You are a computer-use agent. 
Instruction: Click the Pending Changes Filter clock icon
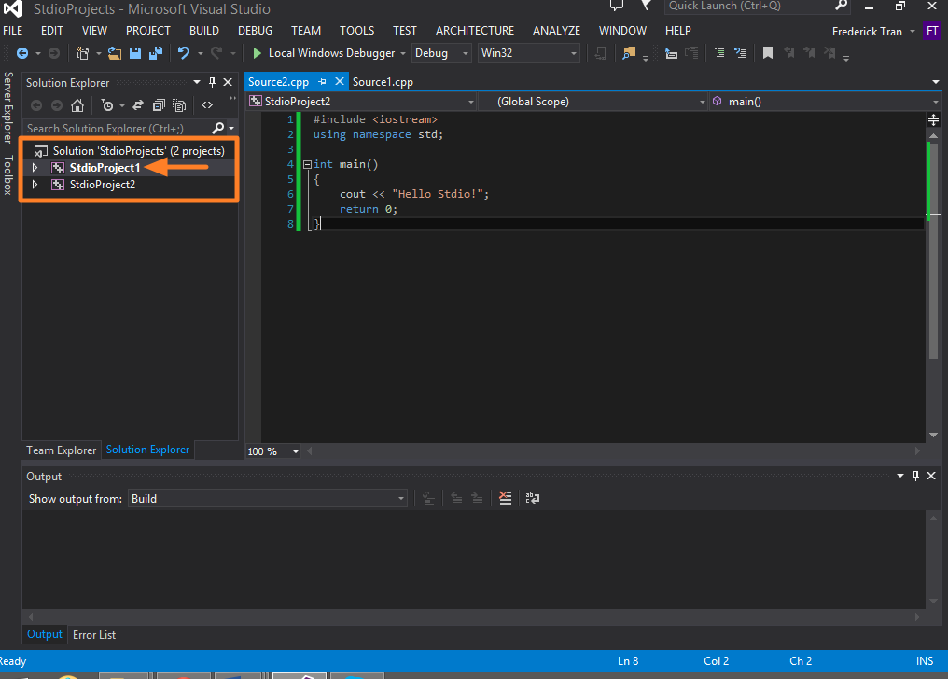point(107,105)
